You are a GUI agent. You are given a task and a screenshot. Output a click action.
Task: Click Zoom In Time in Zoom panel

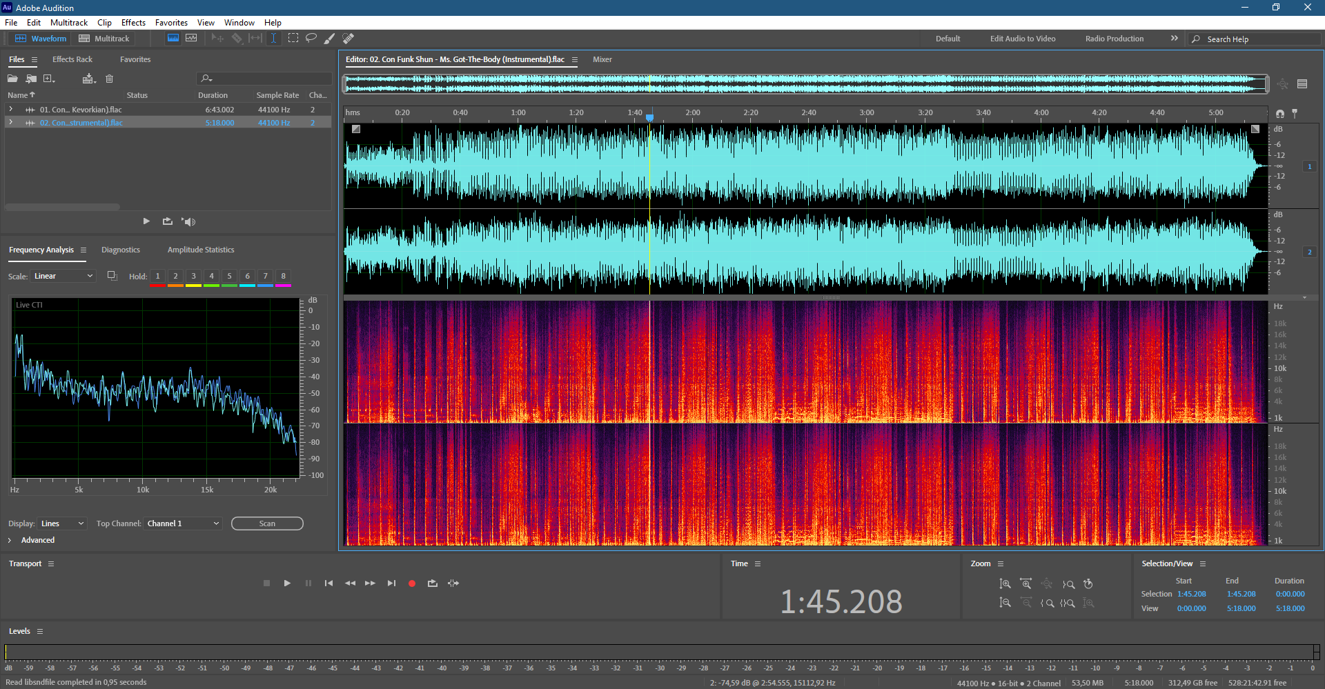tap(1026, 584)
